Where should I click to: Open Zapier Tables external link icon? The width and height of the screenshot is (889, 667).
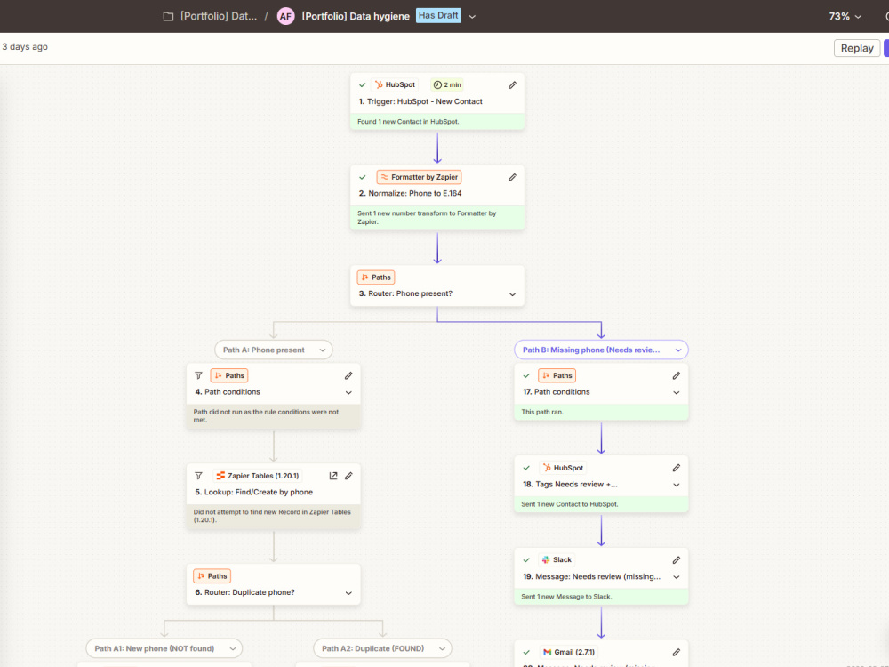click(333, 476)
